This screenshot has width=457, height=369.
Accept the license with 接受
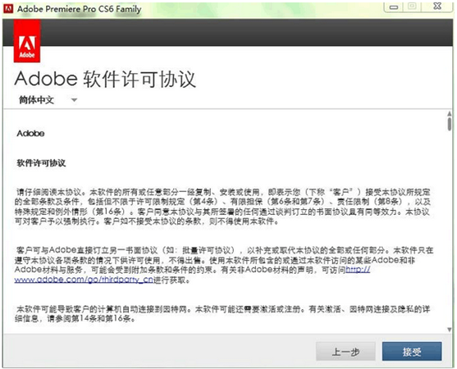(412, 352)
